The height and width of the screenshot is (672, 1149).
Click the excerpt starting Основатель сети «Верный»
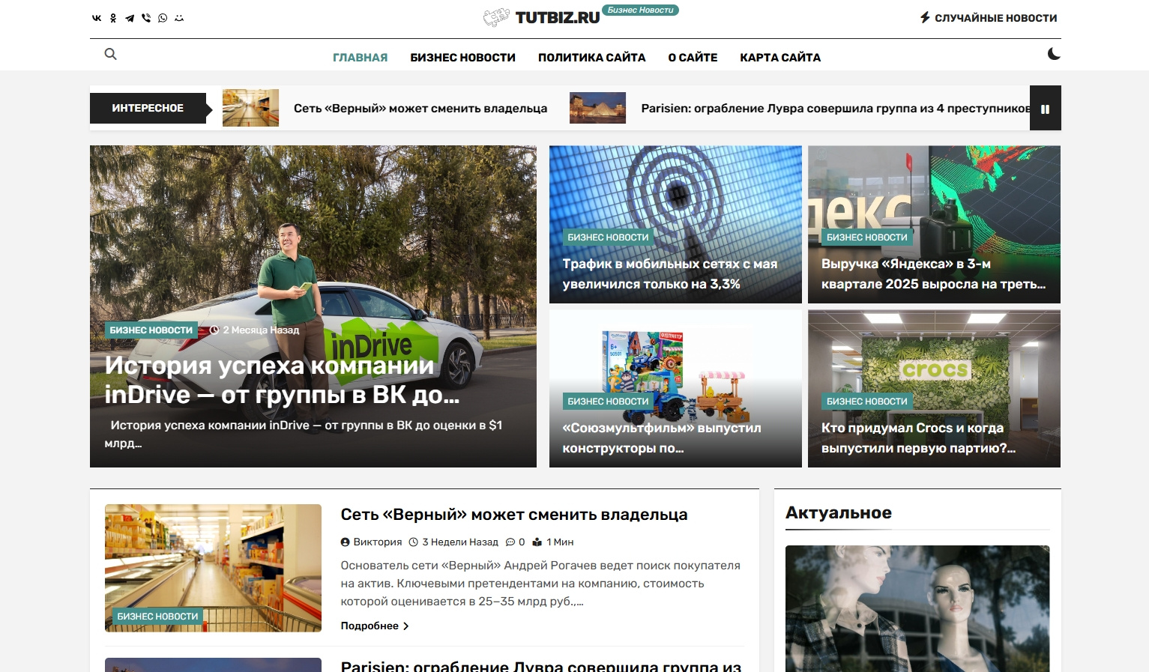click(x=540, y=584)
